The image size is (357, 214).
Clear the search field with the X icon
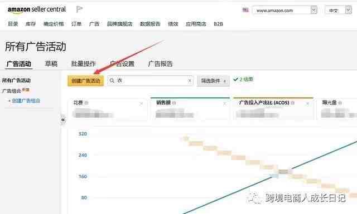190,81
